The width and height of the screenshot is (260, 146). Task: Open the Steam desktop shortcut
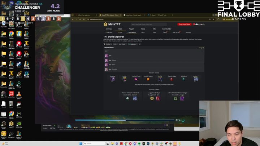click(19, 65)
